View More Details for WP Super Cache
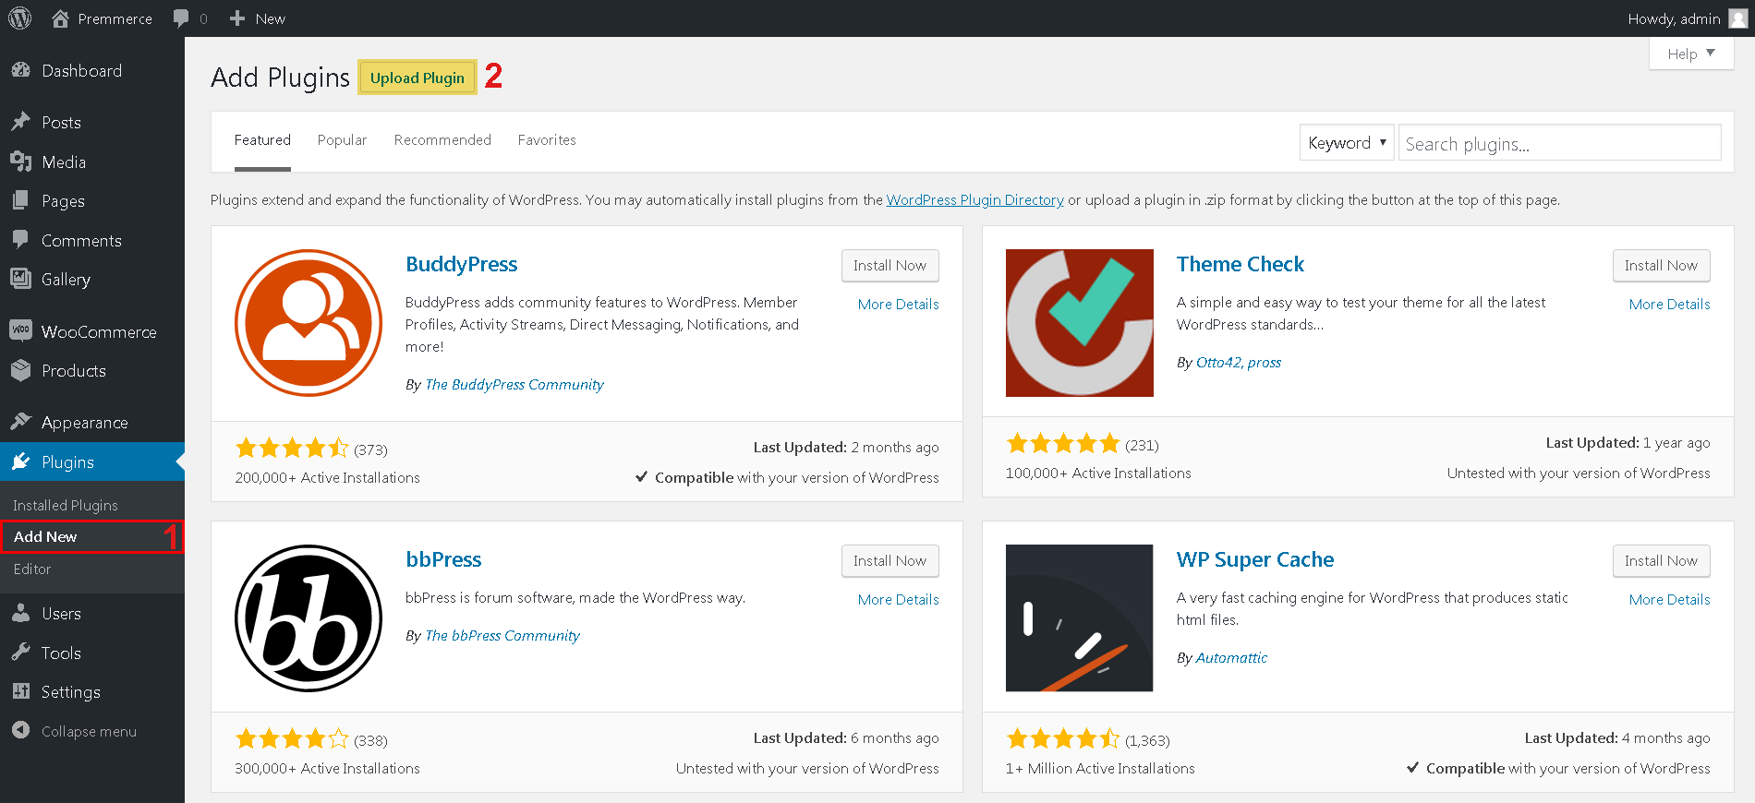Screen dimensions: 1755x803 (x=1669, y=600)
